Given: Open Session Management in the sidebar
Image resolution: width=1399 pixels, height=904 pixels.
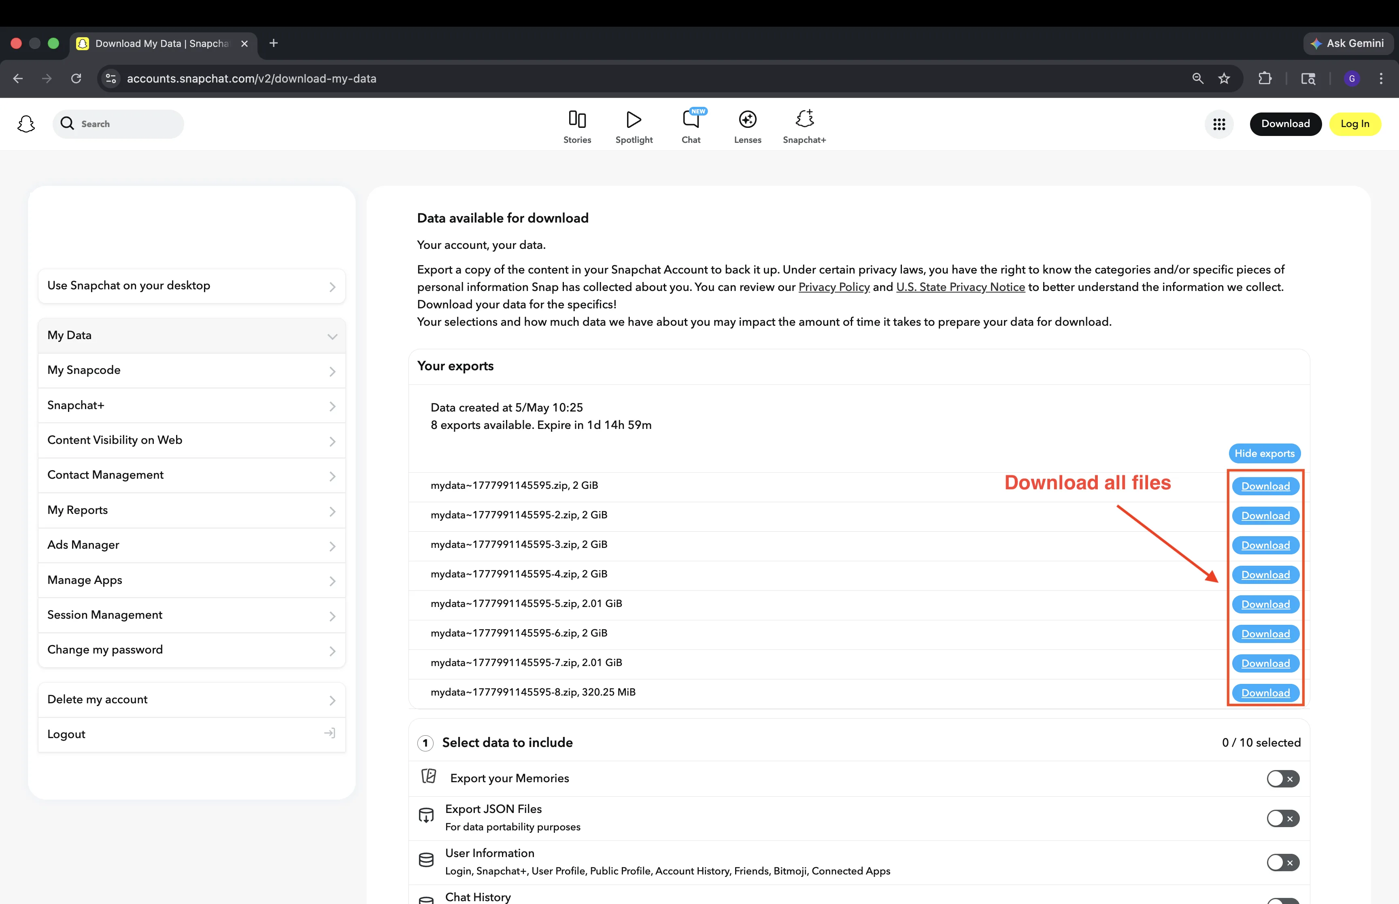Looking at the screenshot, I should [192, 615].
